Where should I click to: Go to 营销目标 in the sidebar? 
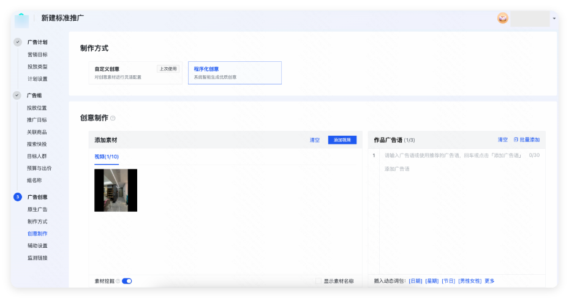[37, 54]
